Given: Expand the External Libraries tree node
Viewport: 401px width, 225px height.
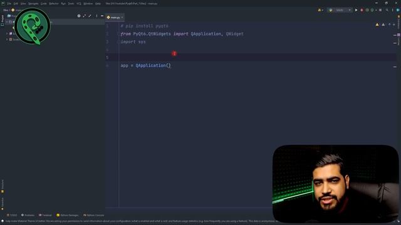Looking at the screenshot, I should coord(7,33).
